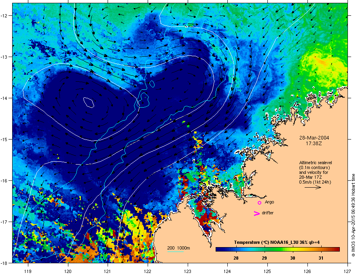Viewport: 356px width, 275px height.
Task: Click the drifter legend label
Action: click(x=268, y=213)
